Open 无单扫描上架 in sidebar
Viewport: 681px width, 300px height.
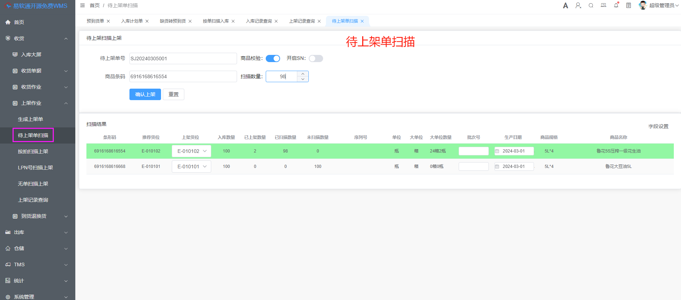click(33, 184)
